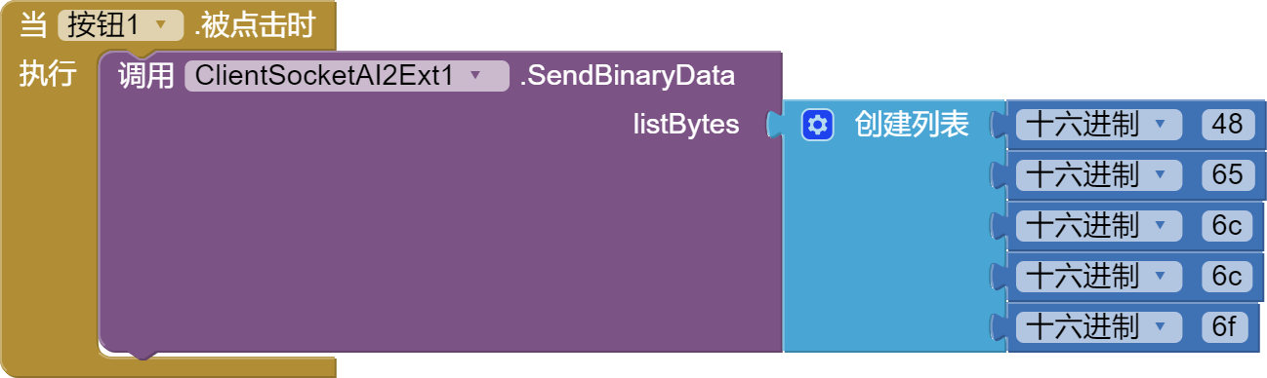Click the blue gear mutator icon

click(x=818, y=125)
